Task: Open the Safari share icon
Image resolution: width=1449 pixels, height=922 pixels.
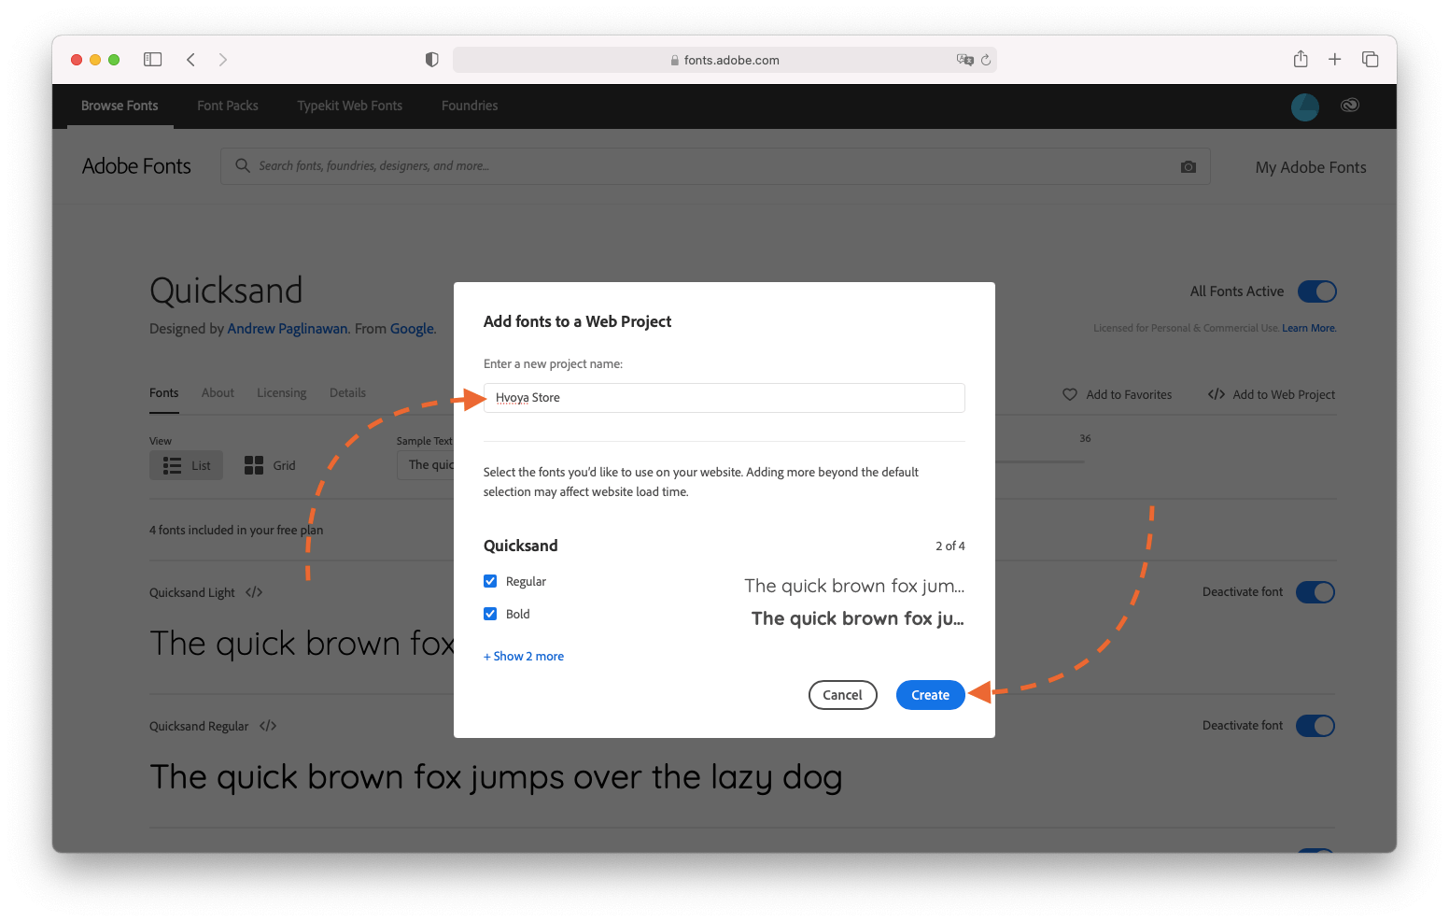Action: (1301, 59)
